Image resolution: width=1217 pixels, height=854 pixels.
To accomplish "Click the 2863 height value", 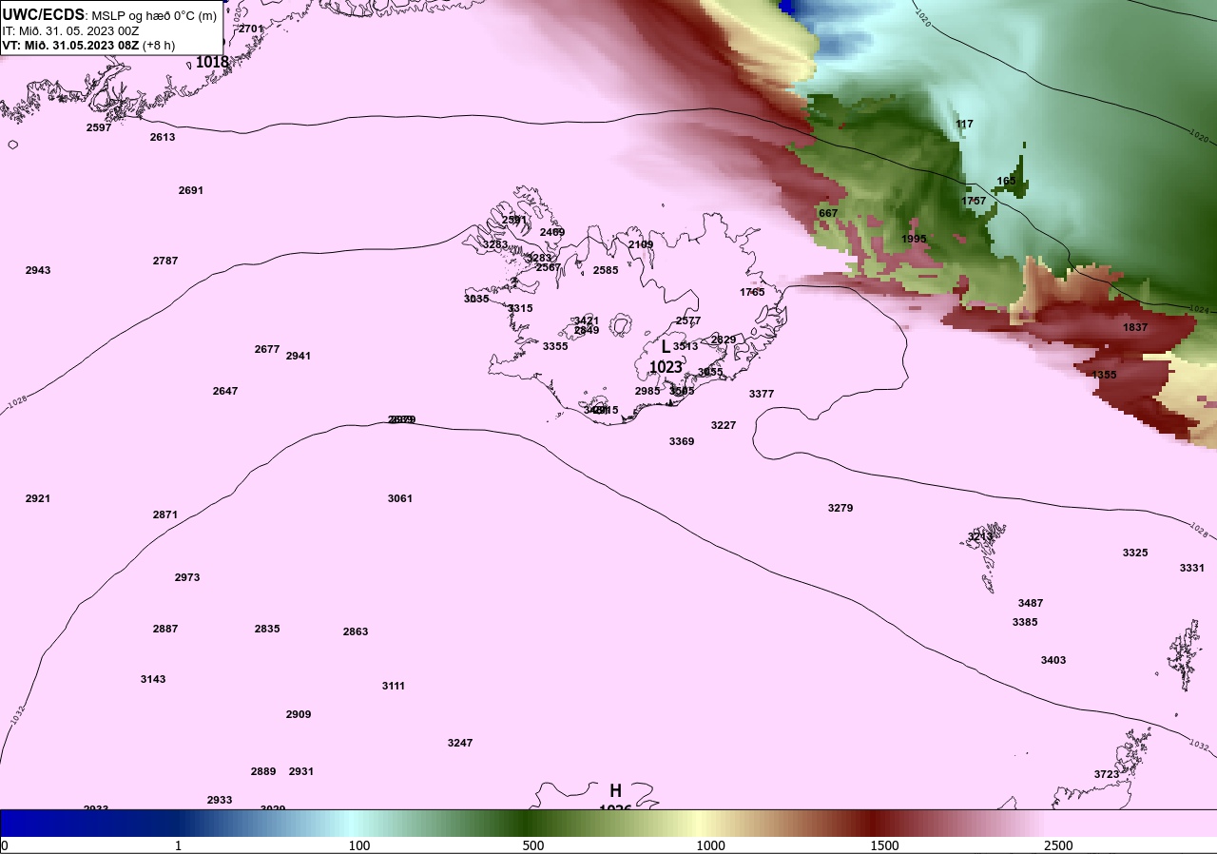I will (x=356, y=631).
